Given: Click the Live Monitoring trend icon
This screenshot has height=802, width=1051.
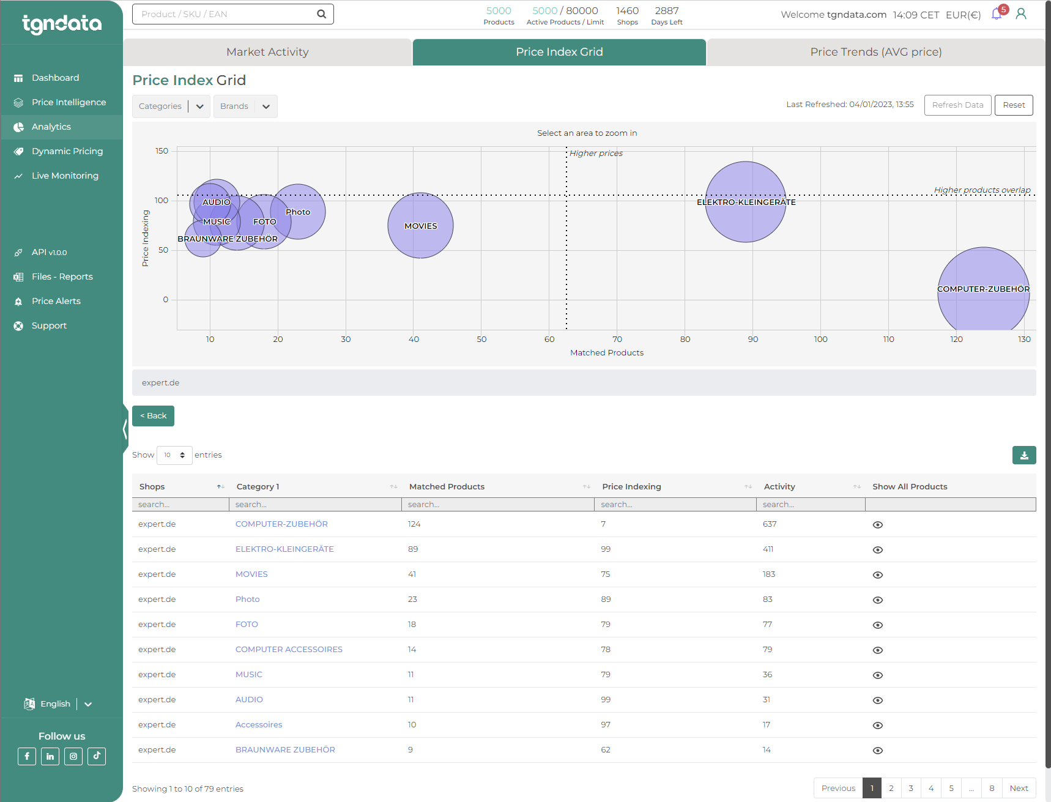Looking at the screenshot, I should [18, 176].
